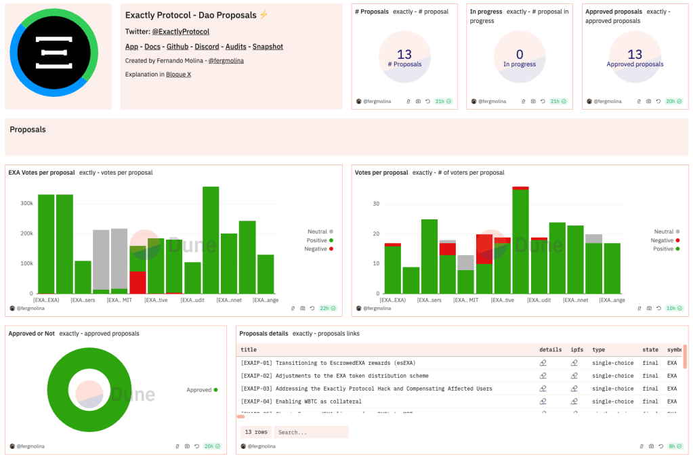Sort table by the title column header
The width and height of the screenshot is (693, 459).
tap(249, 350)
